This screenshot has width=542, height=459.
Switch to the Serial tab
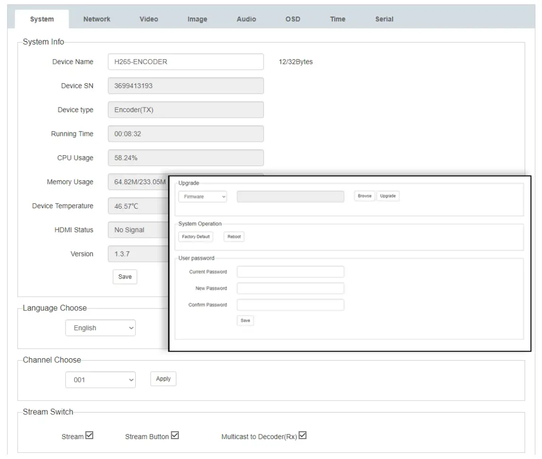[384, 19]
